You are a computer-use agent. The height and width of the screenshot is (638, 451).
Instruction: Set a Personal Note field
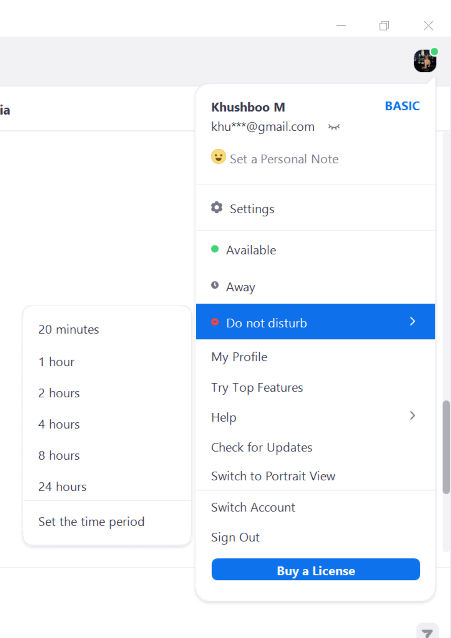[x=284, y=159]
